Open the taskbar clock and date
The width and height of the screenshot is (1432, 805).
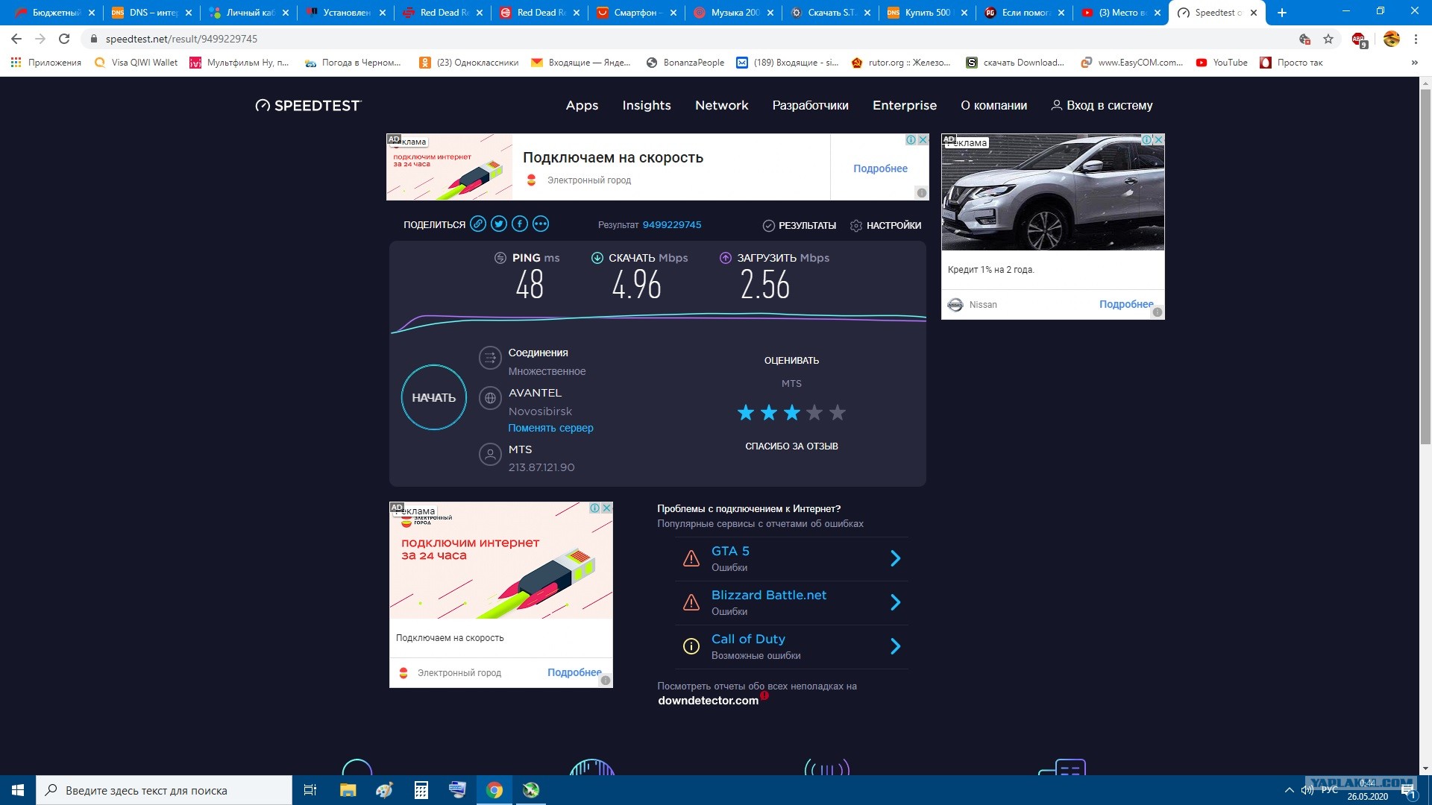1367,790
